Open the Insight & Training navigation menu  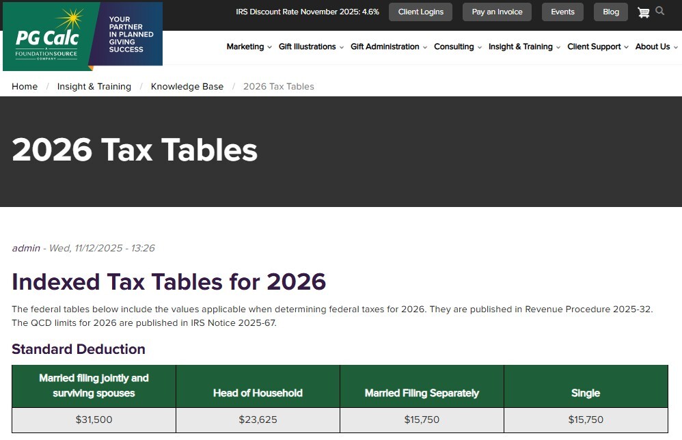tap(519, 46)
